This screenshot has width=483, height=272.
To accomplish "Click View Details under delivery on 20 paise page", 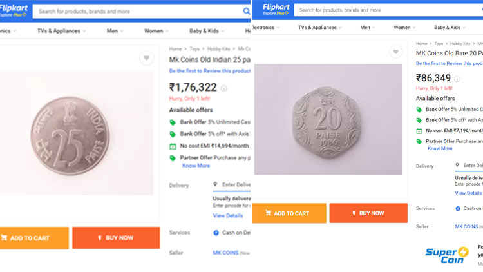I will coord(468,193).
